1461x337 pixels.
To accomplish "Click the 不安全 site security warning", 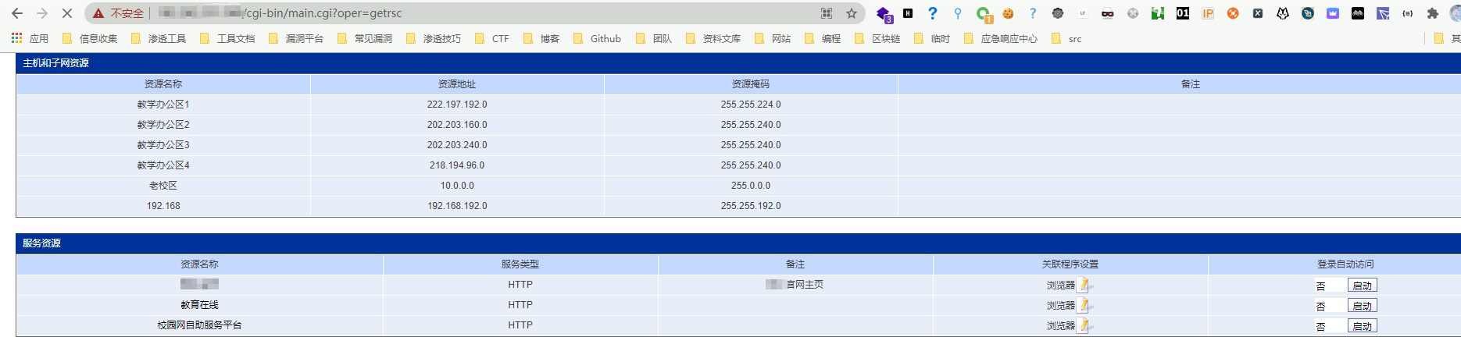I will click(119, 13).
